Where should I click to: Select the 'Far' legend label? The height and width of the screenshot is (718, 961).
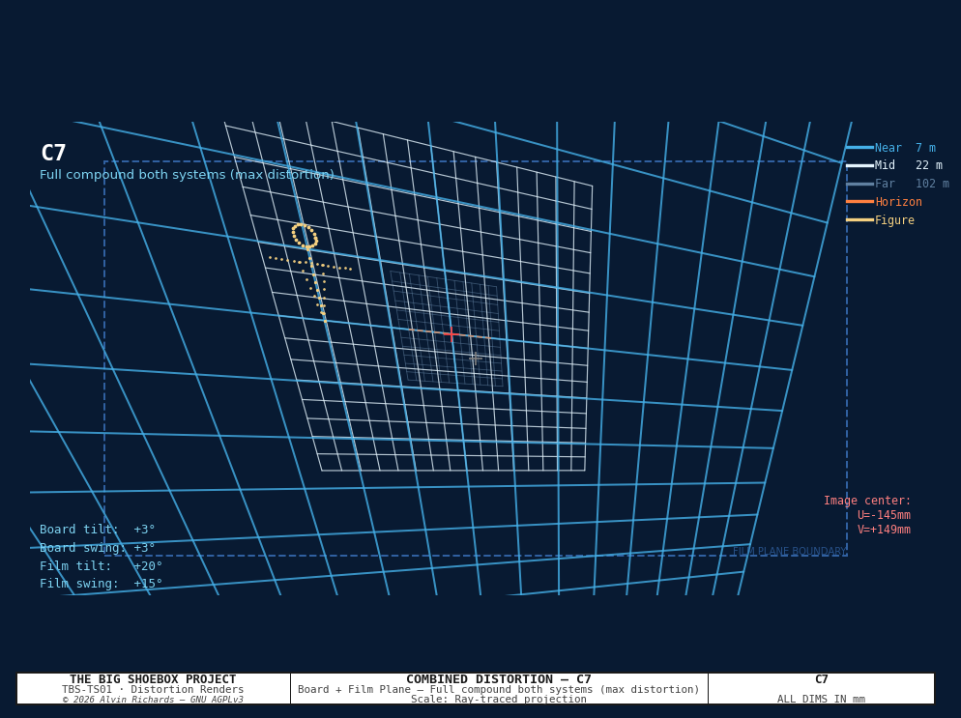885,184
